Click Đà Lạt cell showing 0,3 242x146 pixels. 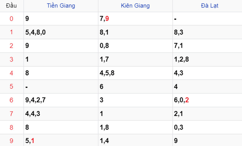coord(207,127)
